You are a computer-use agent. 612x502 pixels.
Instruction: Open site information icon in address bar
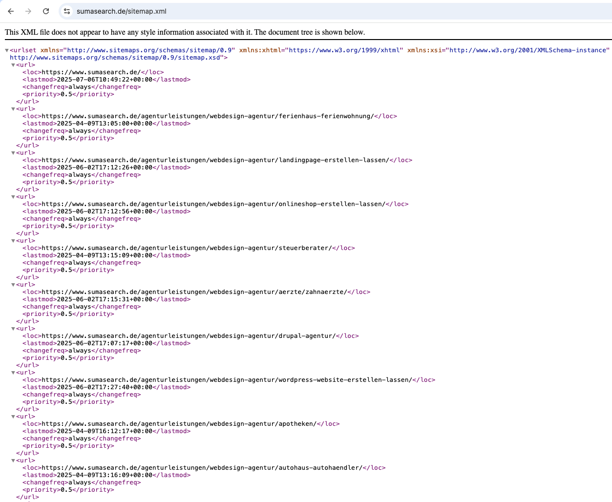pos(66,11)
